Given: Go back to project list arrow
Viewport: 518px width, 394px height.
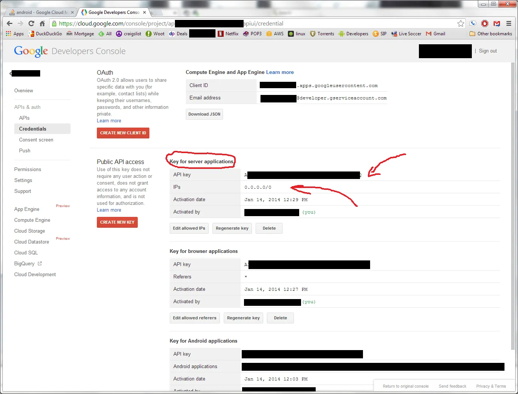Looking at the screenshot, I should (x=11, y=74).
